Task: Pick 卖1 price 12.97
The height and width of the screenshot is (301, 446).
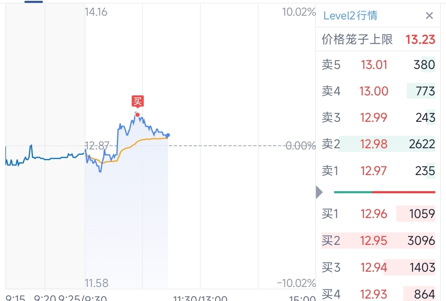Action: coord(373,171)
